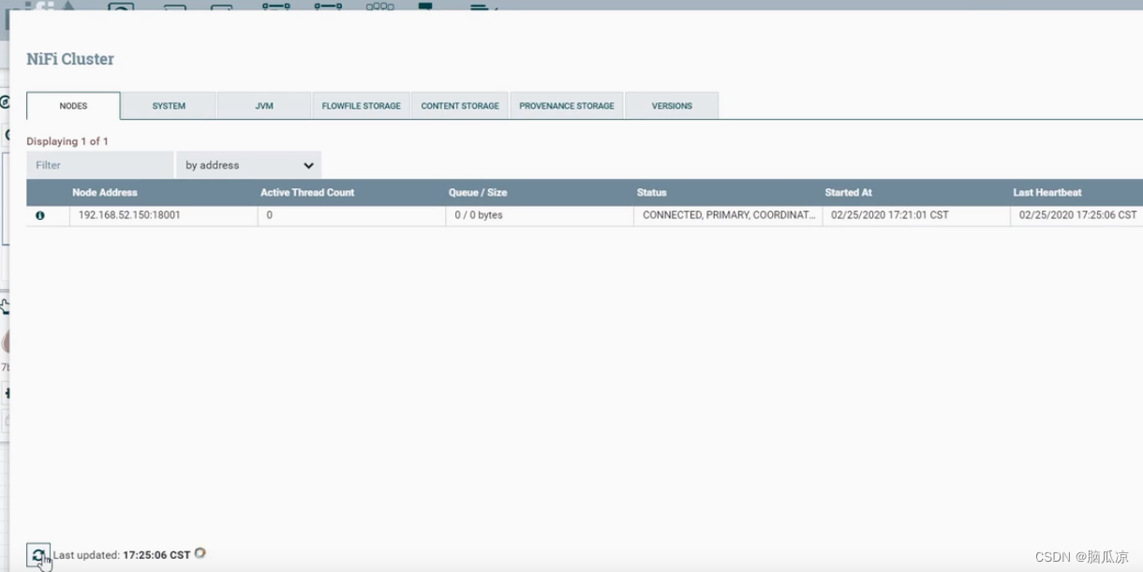The image size is (1143, 572).
Task: Click the 'NiFi Cluster' dialog title
Action: [70, 59]
